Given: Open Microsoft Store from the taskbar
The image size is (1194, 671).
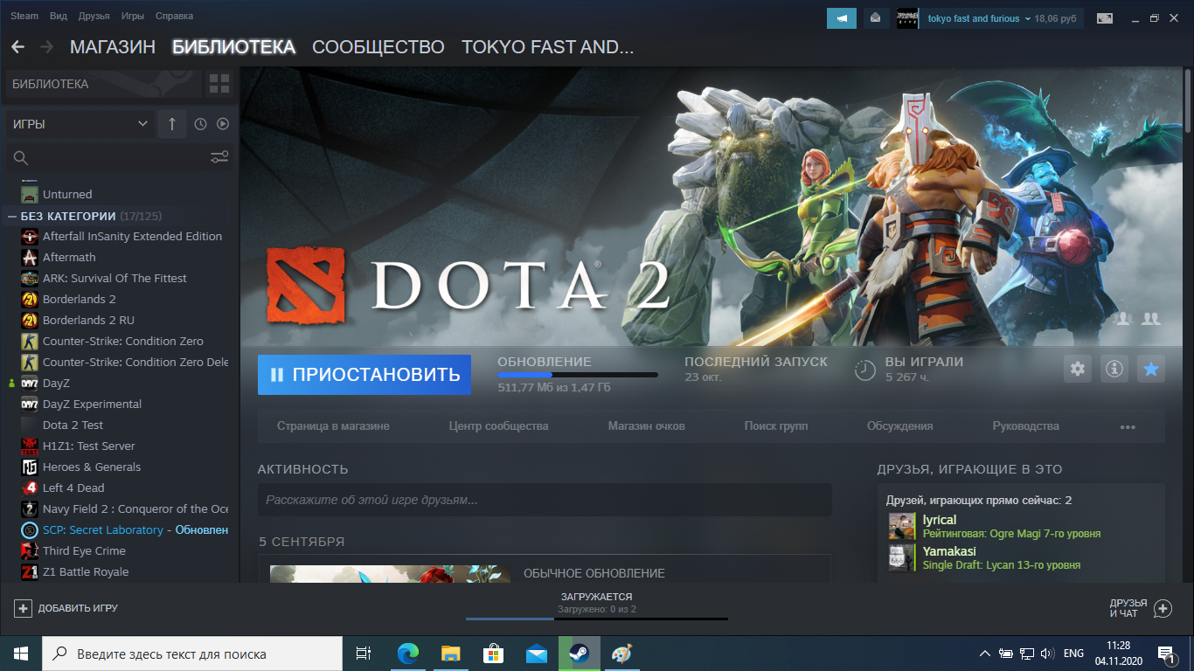Looking at the screenshot, I should click(493, 654).
